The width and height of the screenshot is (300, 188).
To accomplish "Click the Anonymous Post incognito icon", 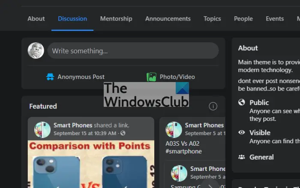I will pos(50,77).
